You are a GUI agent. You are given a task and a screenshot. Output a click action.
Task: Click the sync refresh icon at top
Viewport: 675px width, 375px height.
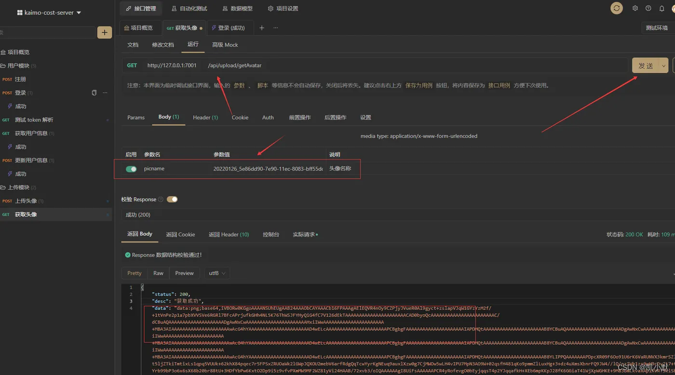[x=617, y=8]
